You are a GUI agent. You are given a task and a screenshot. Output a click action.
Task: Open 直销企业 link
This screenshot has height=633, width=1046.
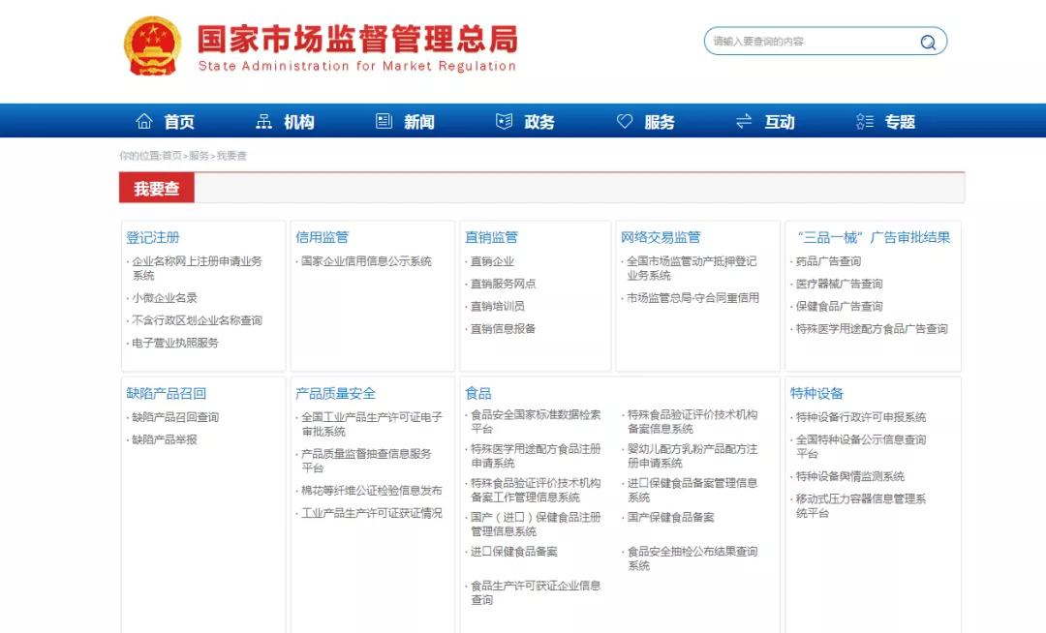coord(492,262)
